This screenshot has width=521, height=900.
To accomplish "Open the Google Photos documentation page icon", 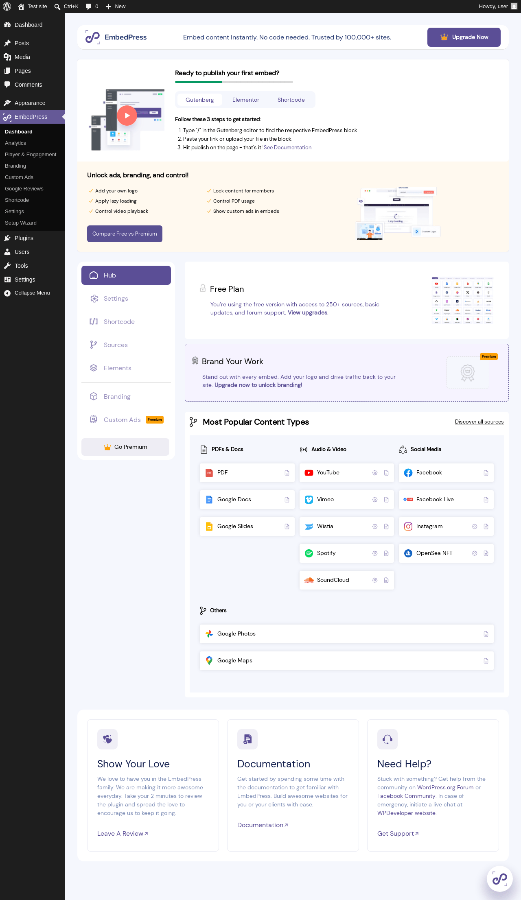I will 486,634.
